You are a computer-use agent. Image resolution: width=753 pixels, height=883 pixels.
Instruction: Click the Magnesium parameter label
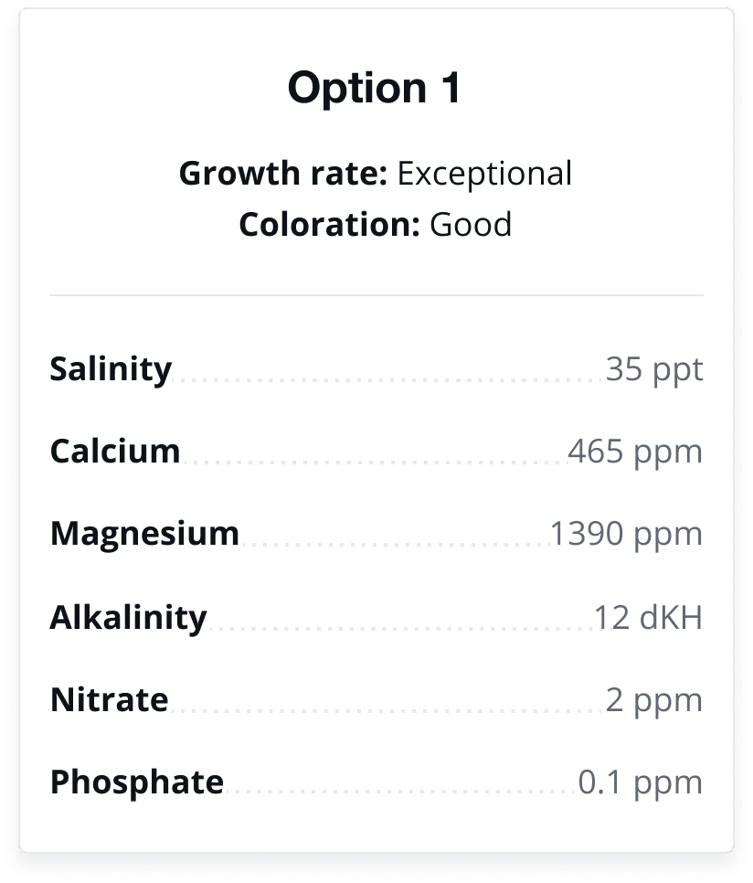pyautogui.click(x=144, y=534)
